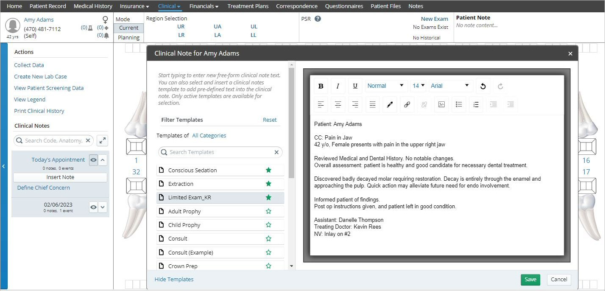Viewport: 605px width, 291px height.
Task: Select the Planning mode
Action: click(x=128, y=37)
